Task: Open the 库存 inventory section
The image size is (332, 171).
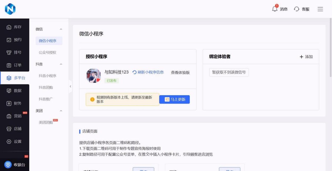Action: click(14, 27)
